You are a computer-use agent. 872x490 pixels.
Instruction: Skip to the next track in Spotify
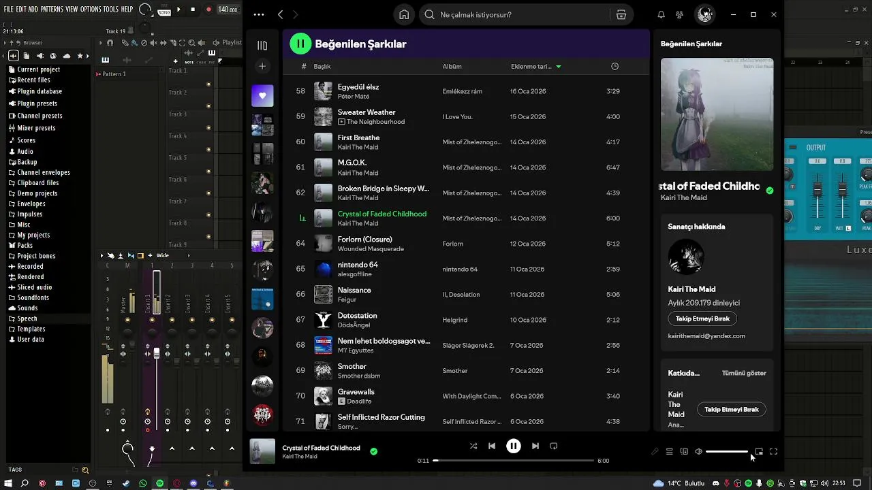(x=535, y=446)
